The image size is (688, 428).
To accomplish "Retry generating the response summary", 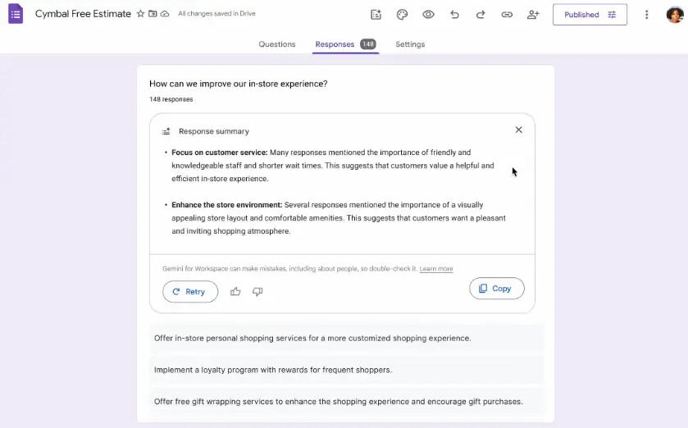I will point(190,292).
